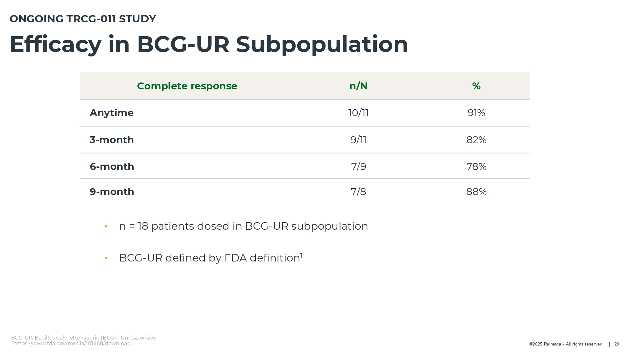Click the 88% percentage value
The height and width of the screenshot is (354, 630).
click(x=476, y=192)
